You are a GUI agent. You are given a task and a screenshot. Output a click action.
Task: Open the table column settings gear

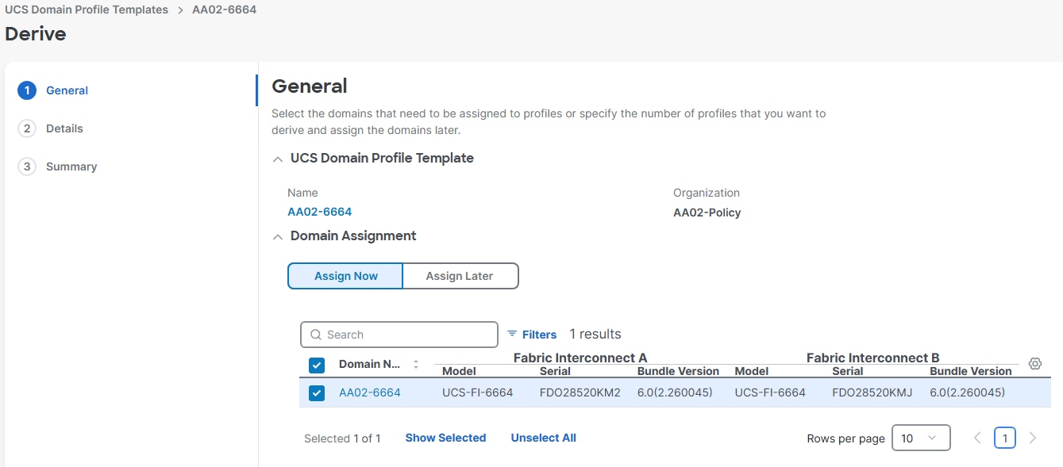[1034, 364]
